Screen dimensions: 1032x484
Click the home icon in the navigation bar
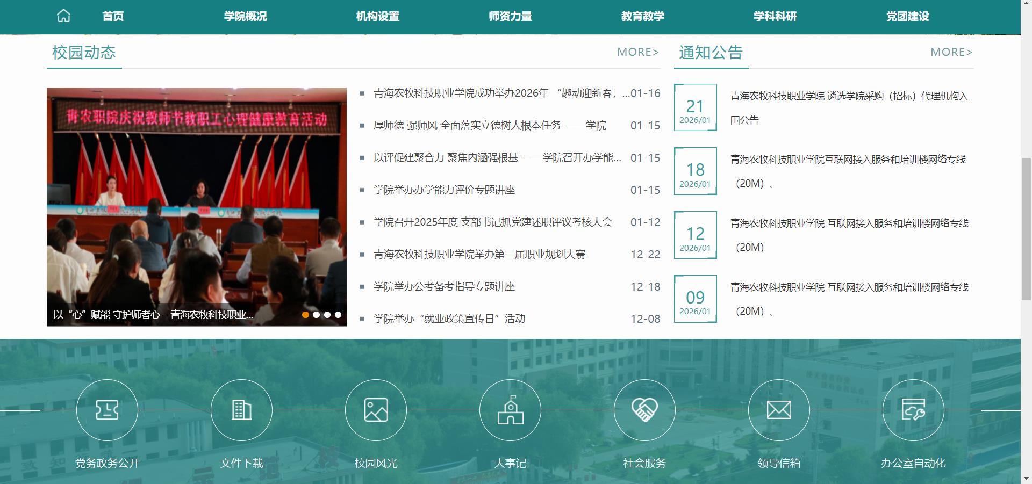[63, 16]
